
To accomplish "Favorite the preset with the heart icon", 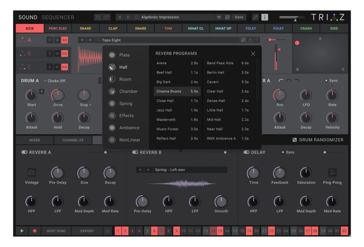I will [219, 17].
